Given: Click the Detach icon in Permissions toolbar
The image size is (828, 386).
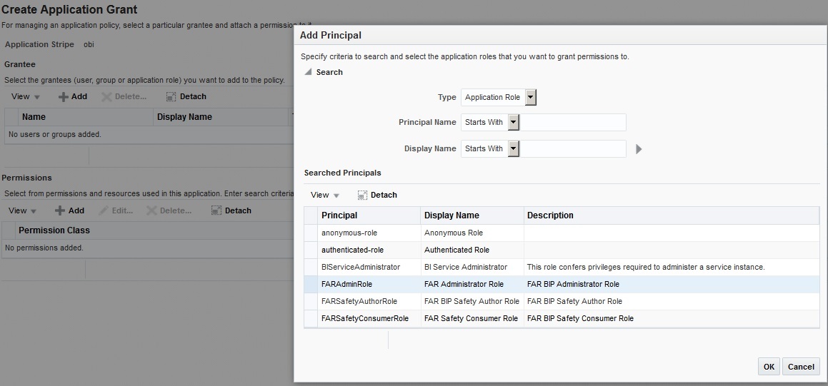Looking at the screenshot, I should (217, 210).
